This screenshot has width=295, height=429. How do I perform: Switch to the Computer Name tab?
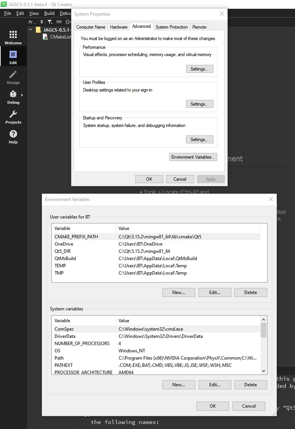click(x=91, y=27)
